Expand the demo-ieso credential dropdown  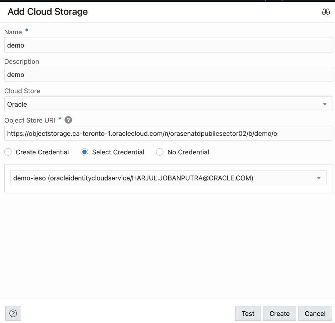[169, 178]
